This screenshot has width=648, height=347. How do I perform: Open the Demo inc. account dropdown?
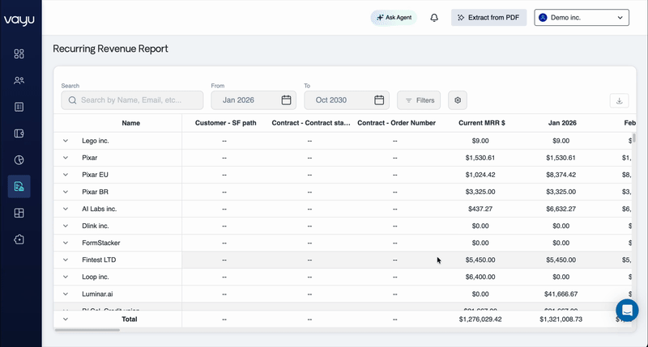(x=582, y=18)
